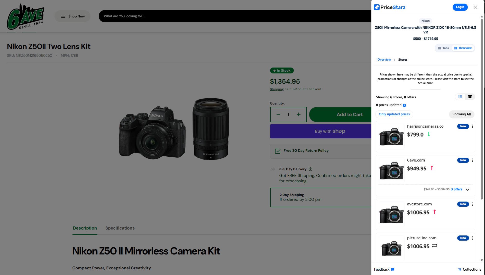
Task: Open the harrisoncameras.co store name
Action: click(x=425, y=126)
